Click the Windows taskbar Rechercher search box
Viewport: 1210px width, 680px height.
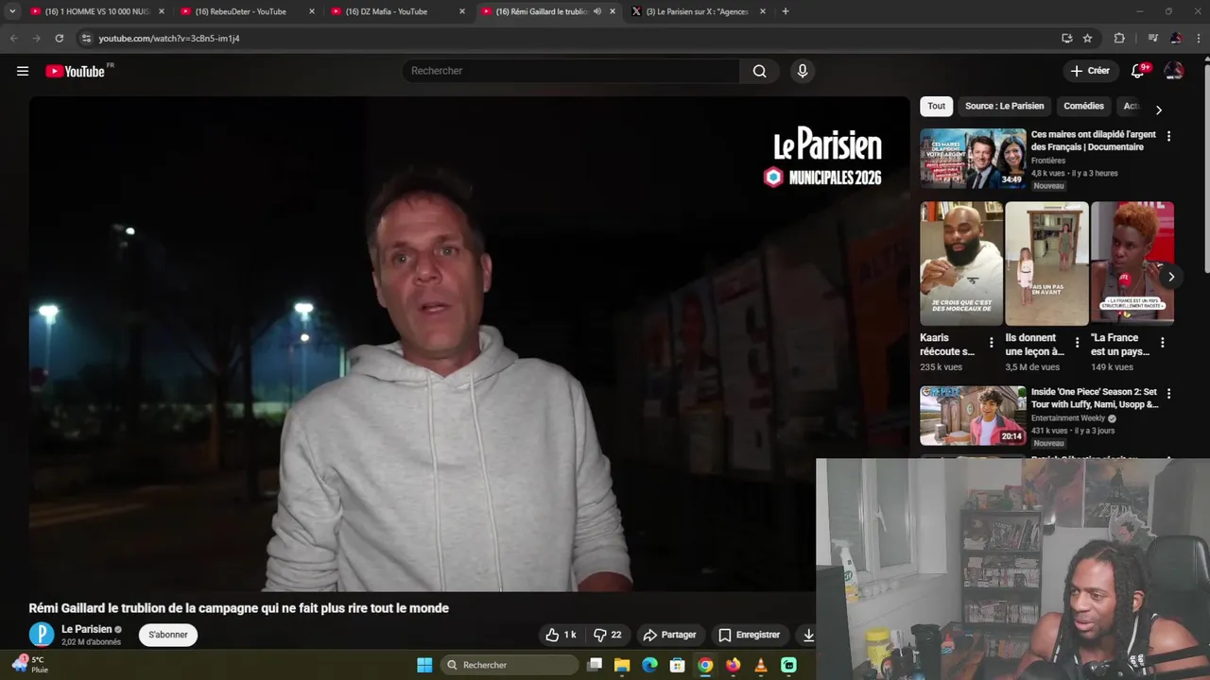510,665
